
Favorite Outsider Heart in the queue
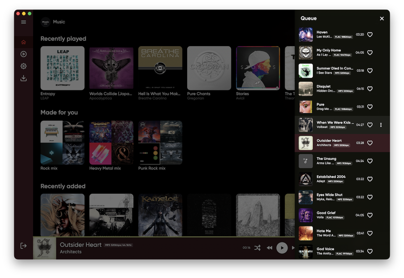(x=370, y=143)
